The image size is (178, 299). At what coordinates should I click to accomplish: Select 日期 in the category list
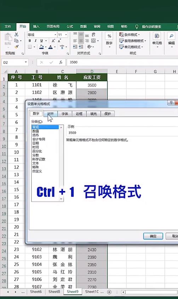click(x=35, y=143)
